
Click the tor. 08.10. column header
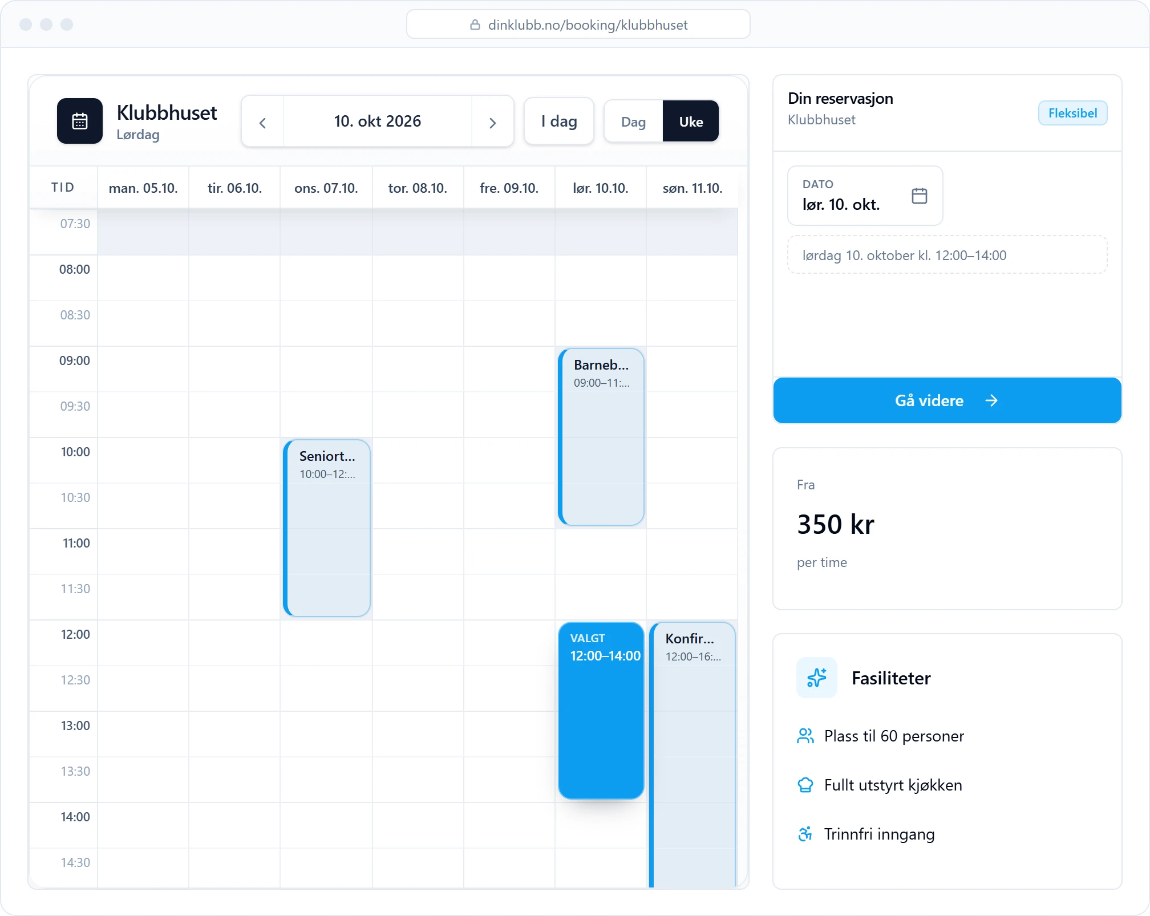(418, 188)
